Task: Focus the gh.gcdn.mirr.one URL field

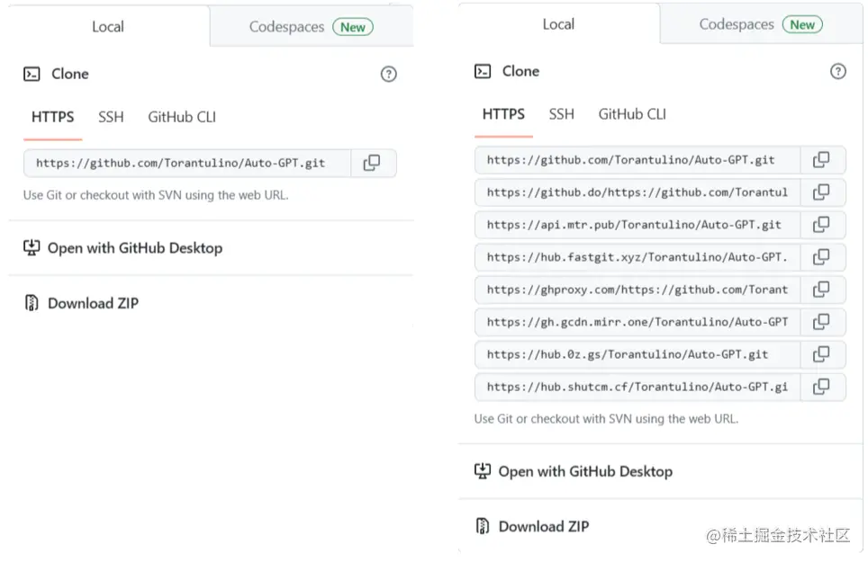Action: point(637,322)
